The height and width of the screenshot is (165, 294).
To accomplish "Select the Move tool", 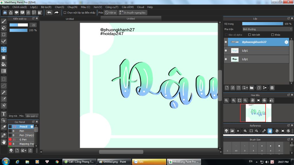I will click(x=3, y=49).
